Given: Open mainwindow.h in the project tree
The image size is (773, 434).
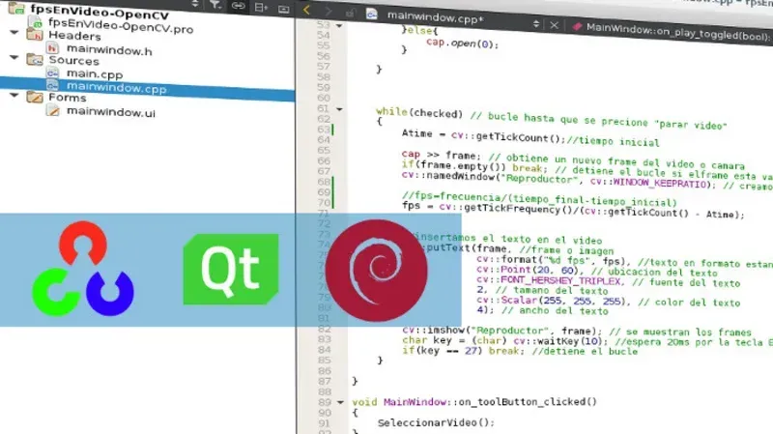Looking at the screenshot, I should [x=109, y=49].
